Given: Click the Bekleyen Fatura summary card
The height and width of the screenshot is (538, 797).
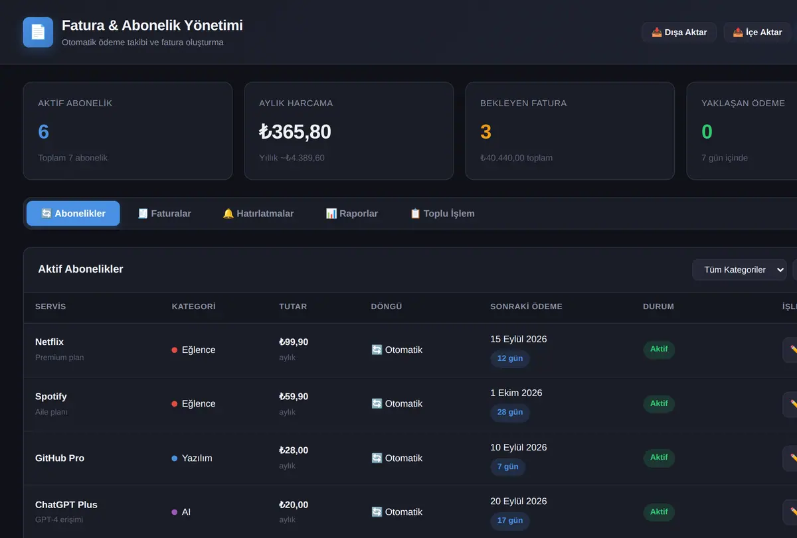Looking at the screenshot, I should (570, 131).
